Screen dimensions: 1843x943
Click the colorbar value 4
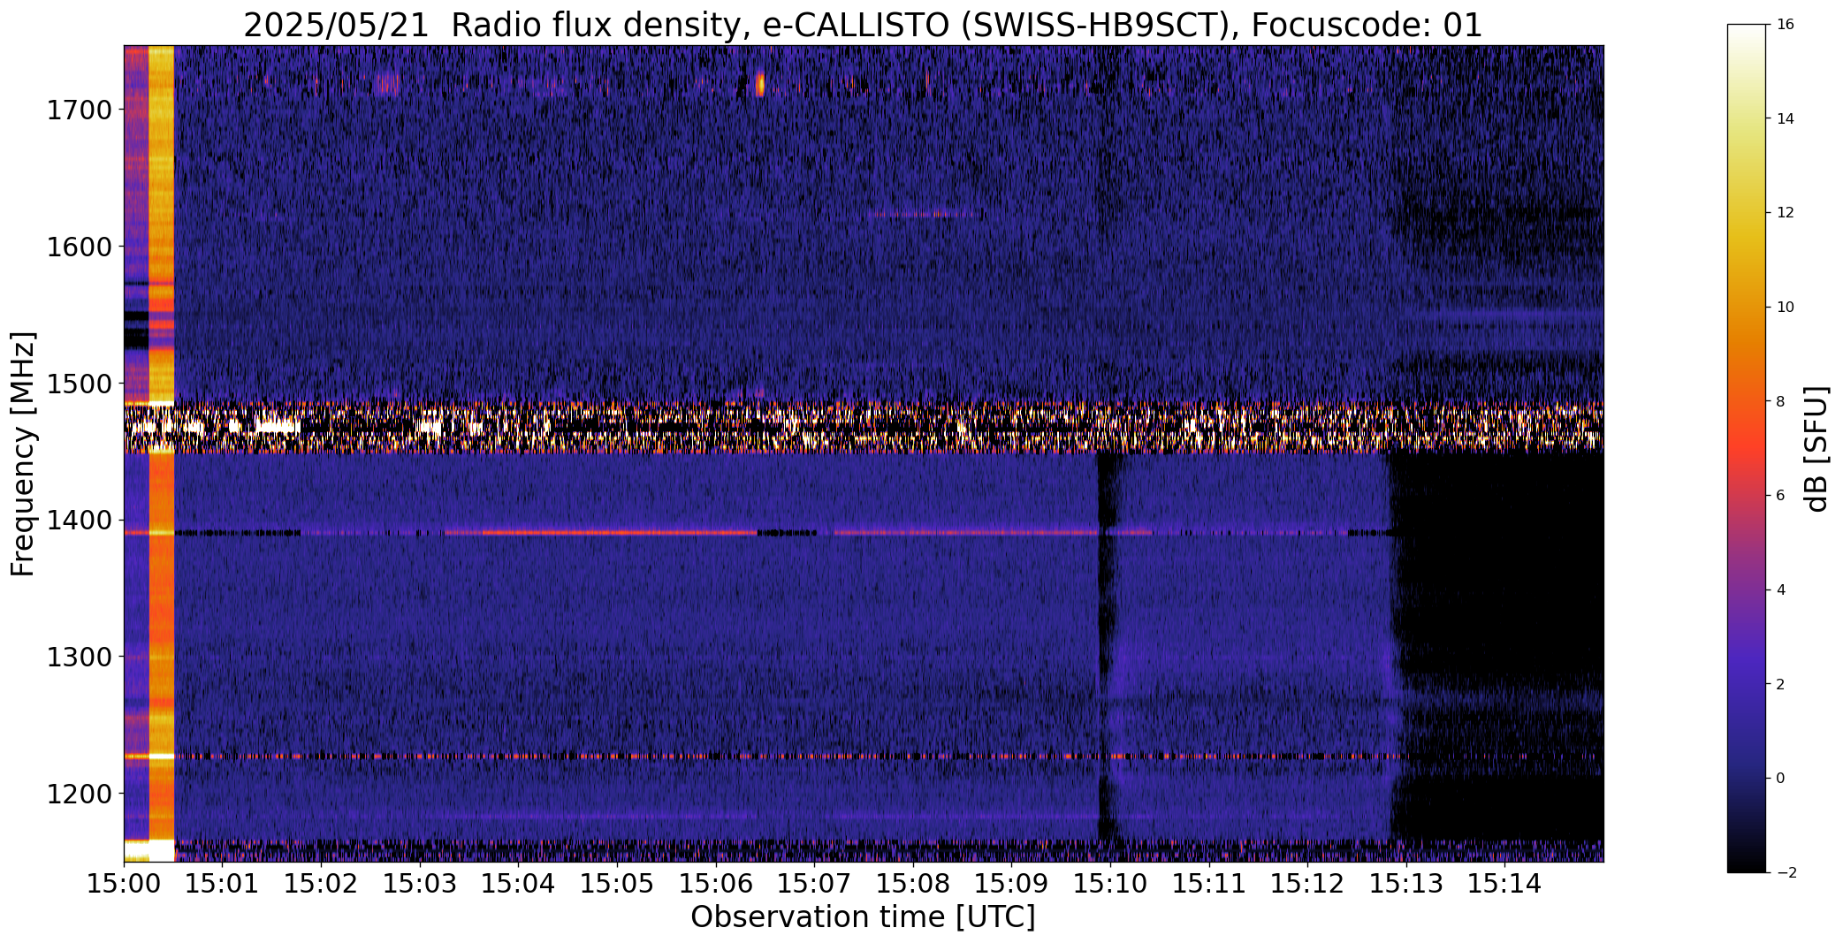tap(1781, 590)
